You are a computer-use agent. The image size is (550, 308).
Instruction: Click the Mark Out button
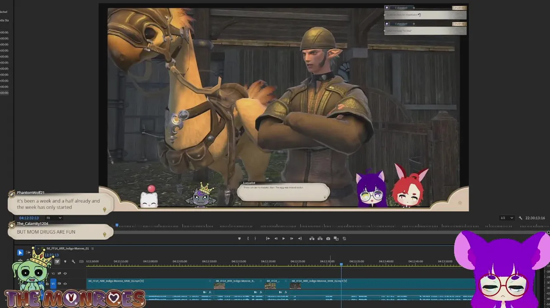[255, 239]
